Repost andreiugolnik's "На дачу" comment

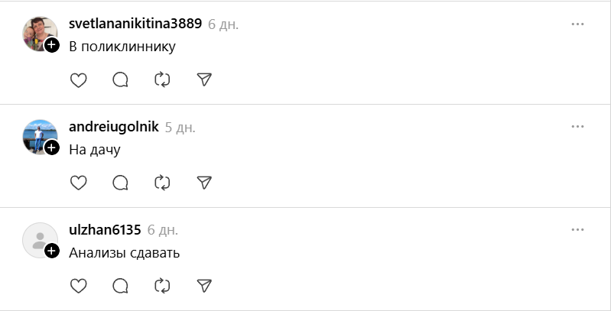tap(161, 183)
